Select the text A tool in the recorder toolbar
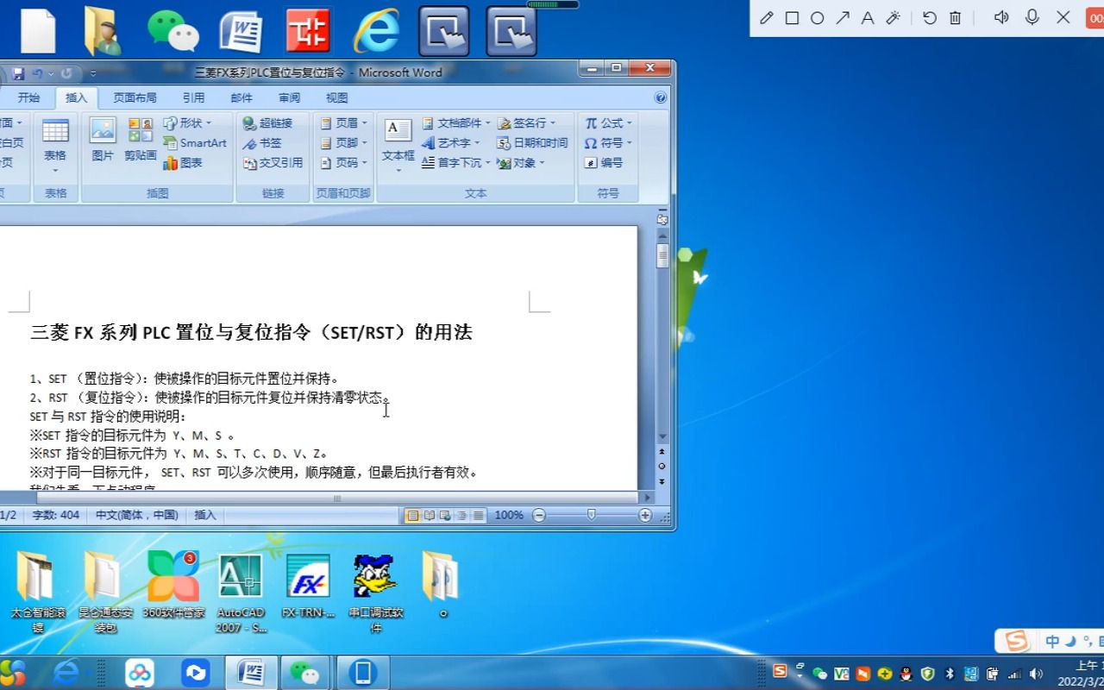 pyautogui.click(x=868, y=17)
